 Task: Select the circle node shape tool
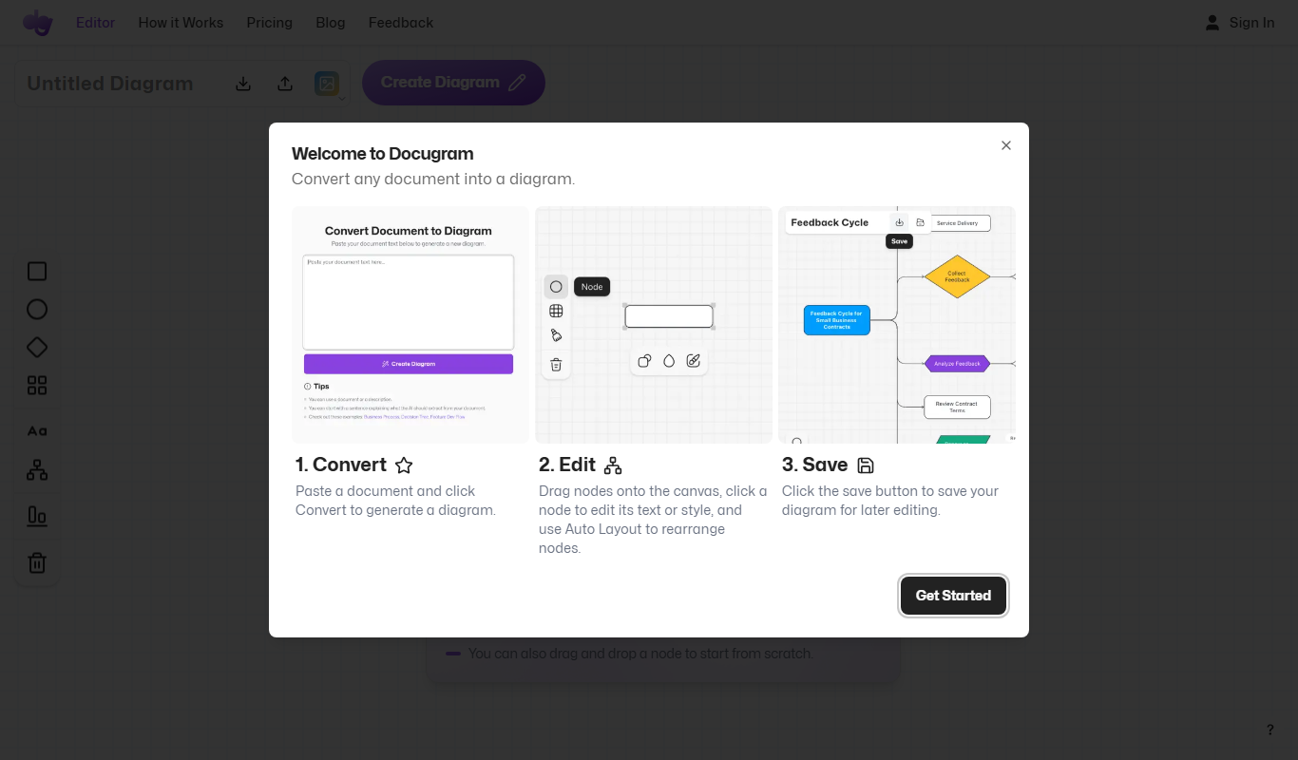(37, 310)
